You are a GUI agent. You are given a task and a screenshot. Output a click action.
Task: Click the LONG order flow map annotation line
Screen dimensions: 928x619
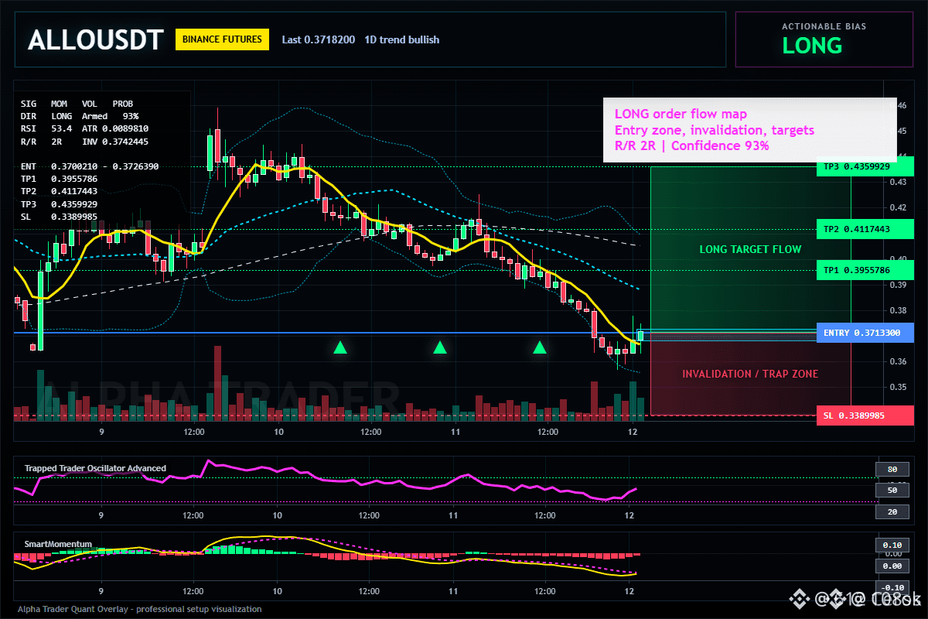pos(681,115)
